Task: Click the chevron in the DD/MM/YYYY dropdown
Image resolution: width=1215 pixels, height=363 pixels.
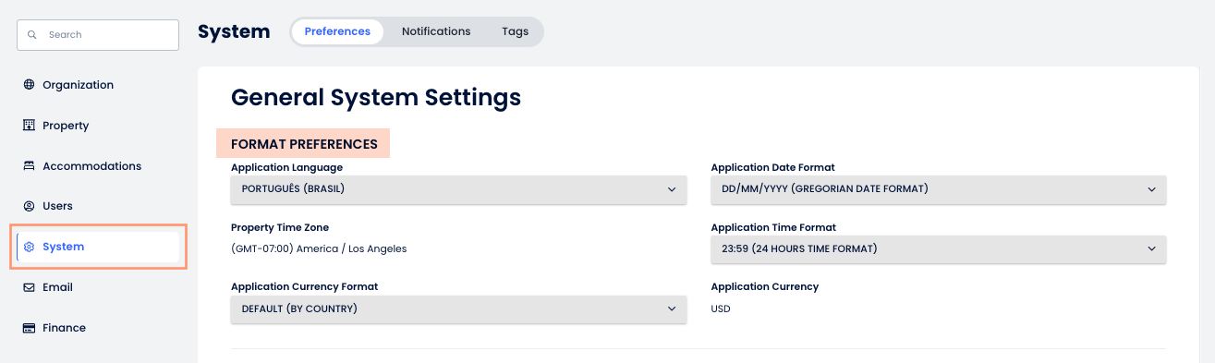Action: [1151, 189]
